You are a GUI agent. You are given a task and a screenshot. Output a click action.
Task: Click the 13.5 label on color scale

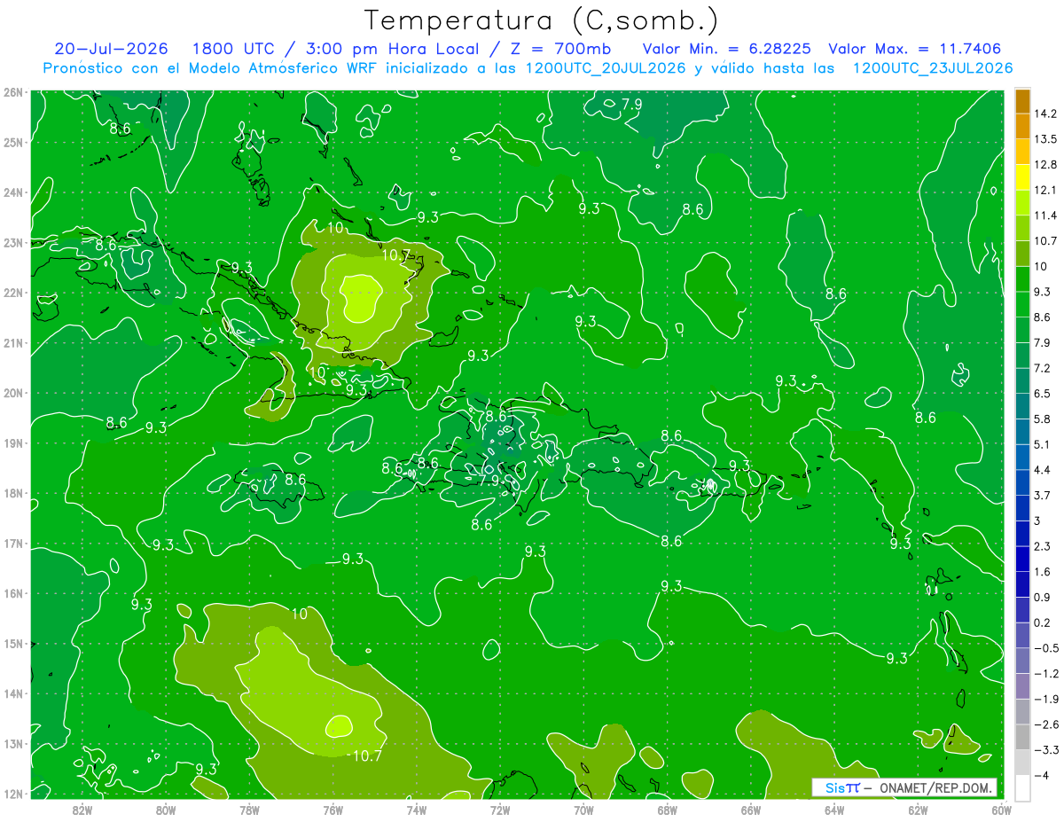point(1045,139)
